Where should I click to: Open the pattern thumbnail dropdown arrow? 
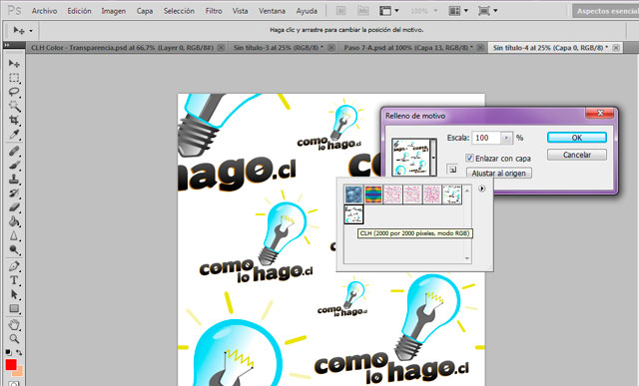[x=433, y=158]
